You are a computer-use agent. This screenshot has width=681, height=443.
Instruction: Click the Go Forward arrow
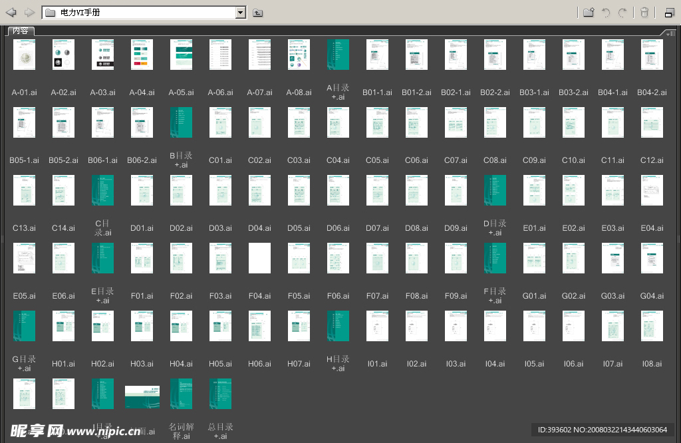(29, 13)
